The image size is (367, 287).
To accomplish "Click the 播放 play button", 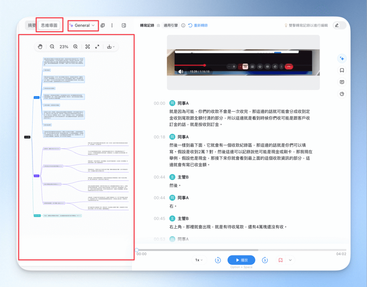I will (x=241, y=260).
